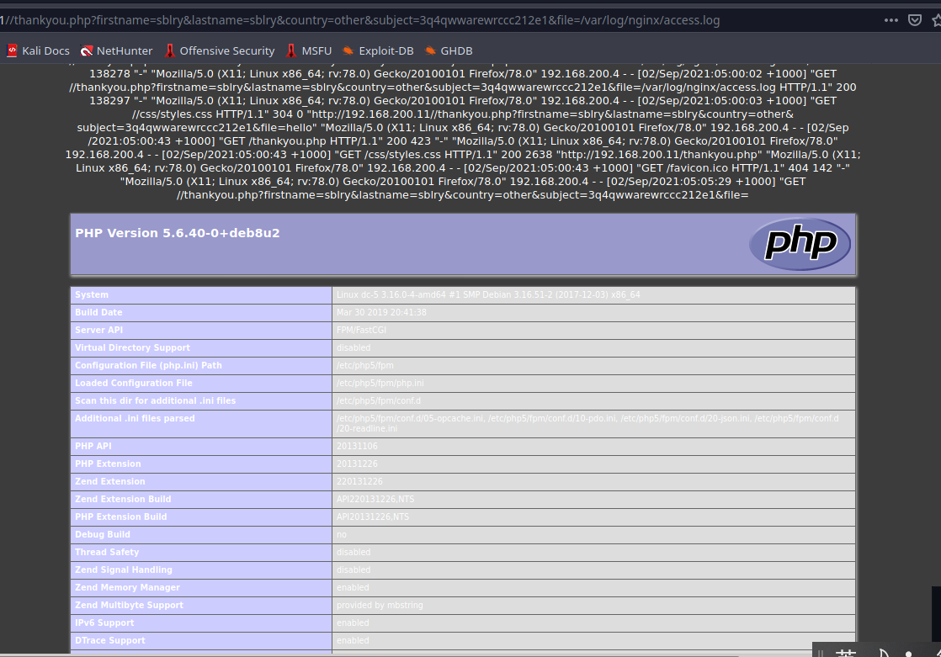941x657 pixels.
Task: Select the Thread Safety row label
Action: 107,552
